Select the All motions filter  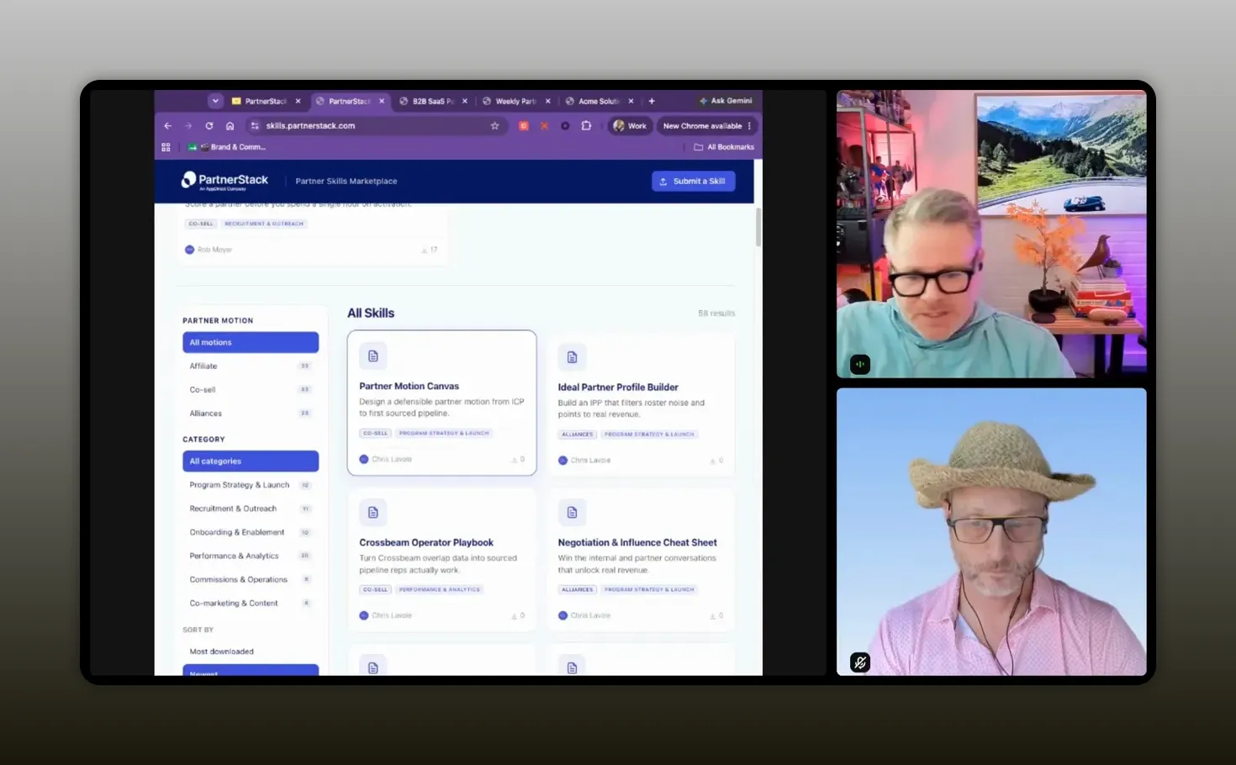coord(251,342)
